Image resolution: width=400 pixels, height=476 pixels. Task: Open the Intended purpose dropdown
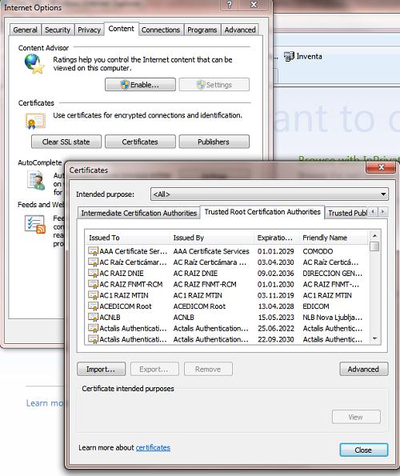tap(270, 194)
